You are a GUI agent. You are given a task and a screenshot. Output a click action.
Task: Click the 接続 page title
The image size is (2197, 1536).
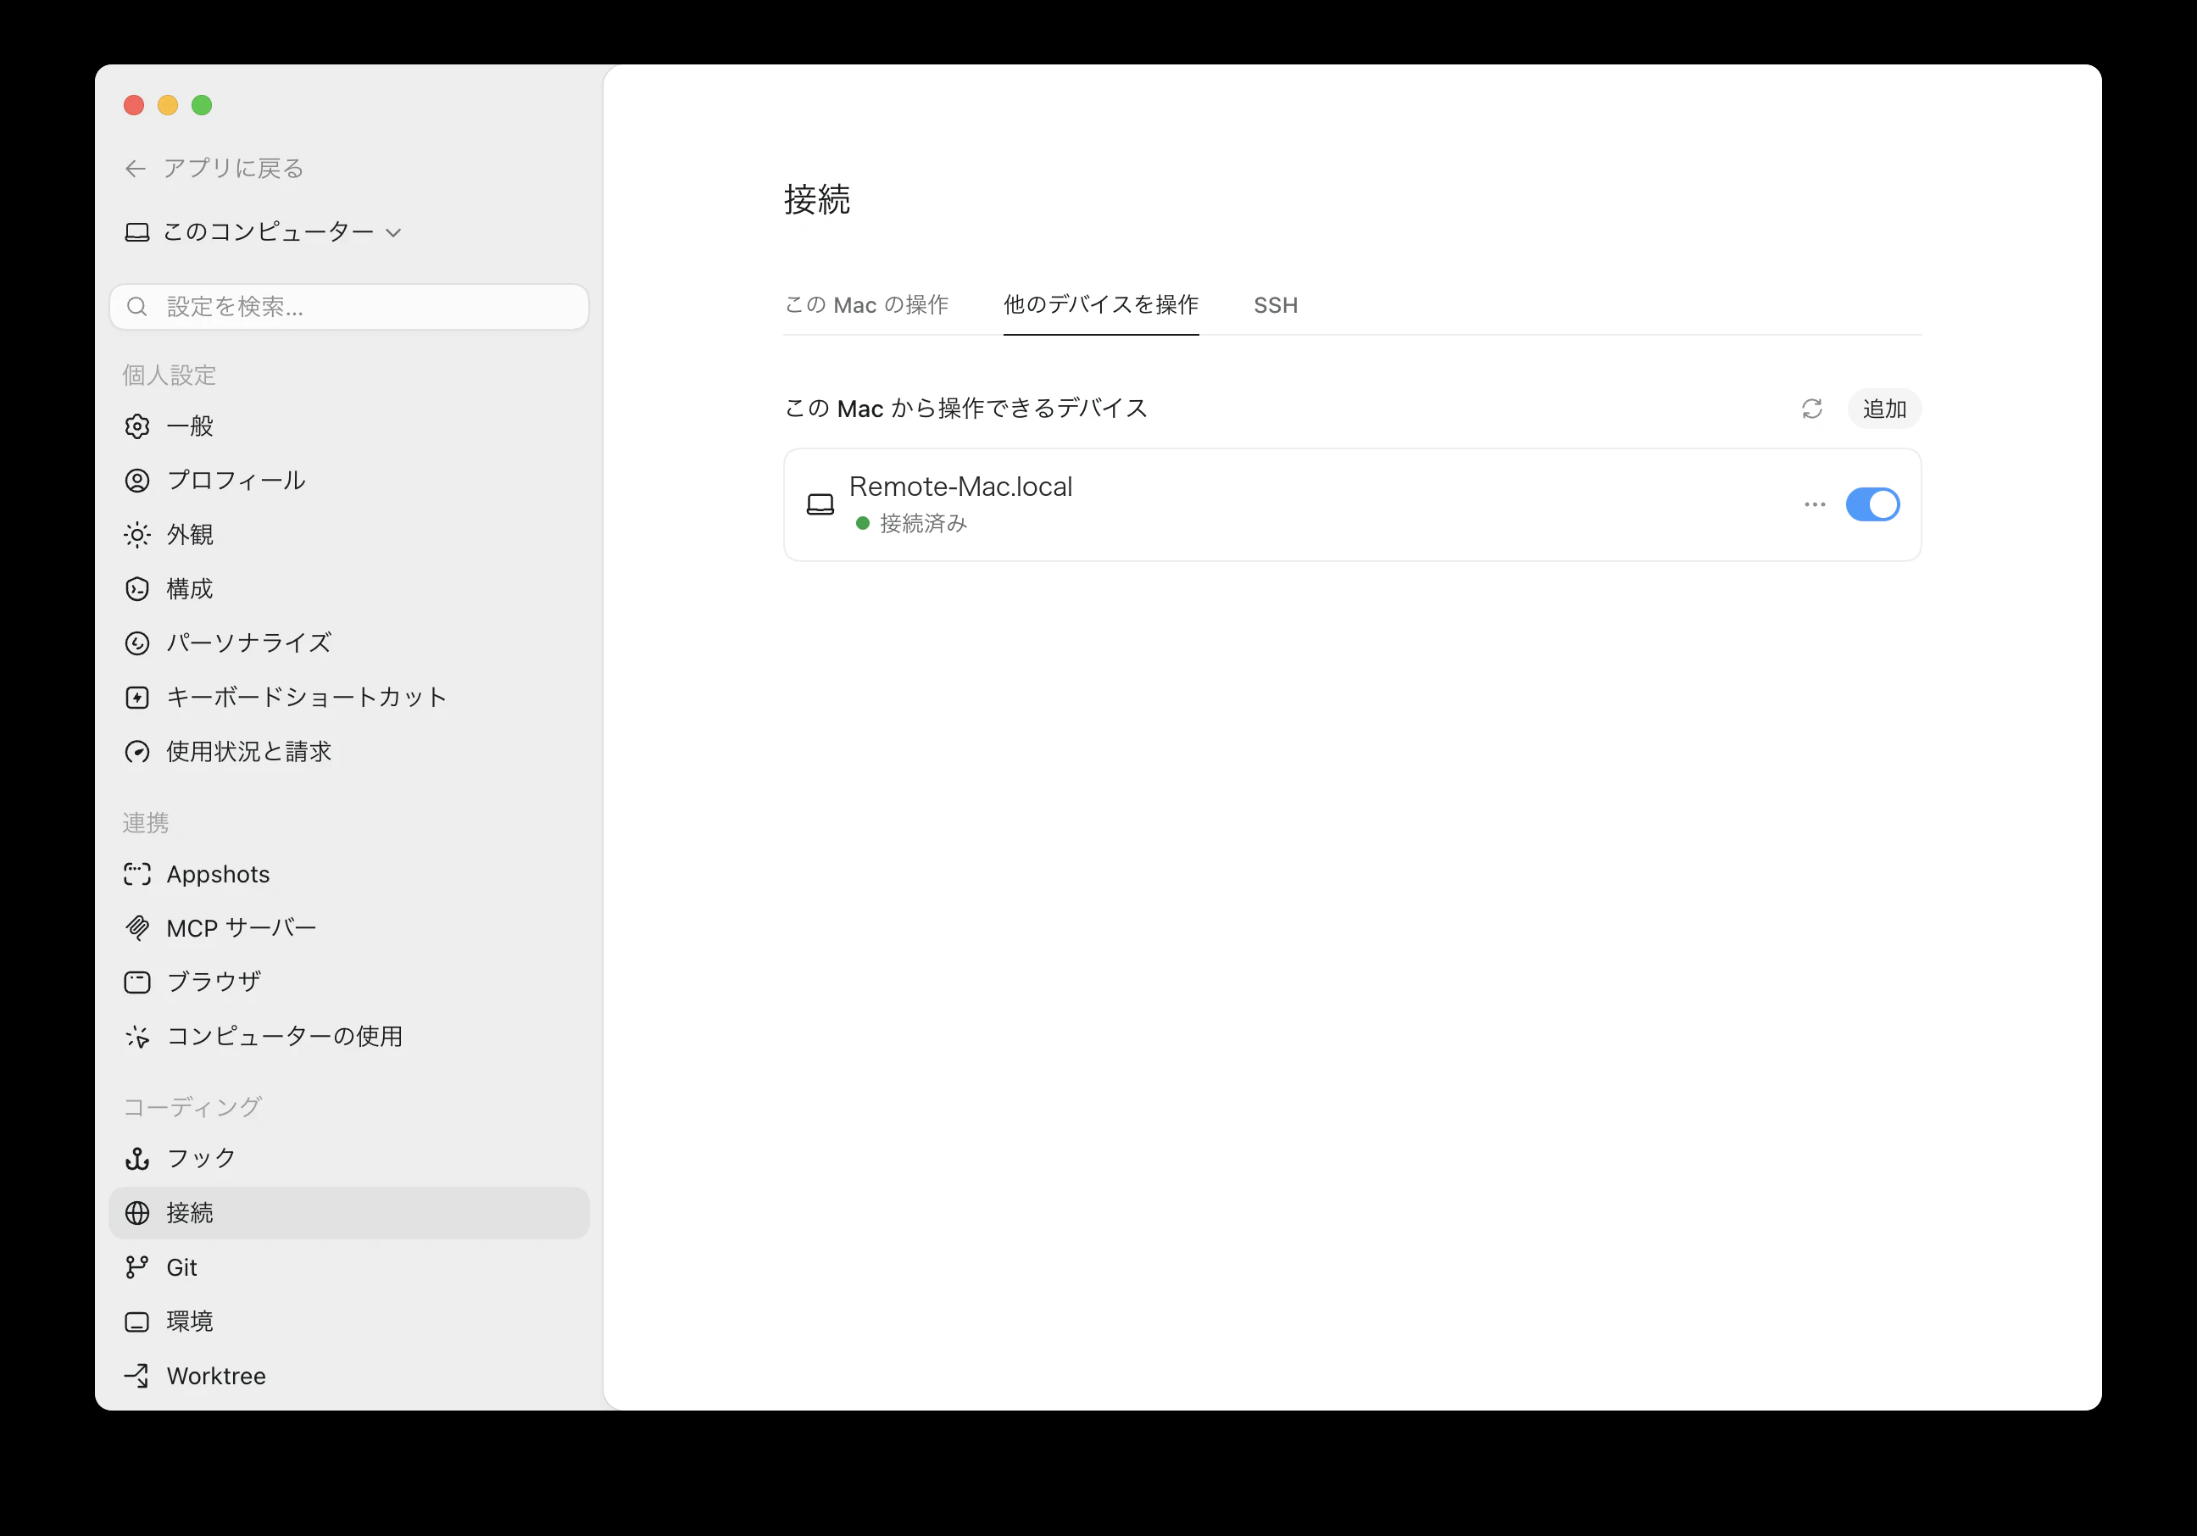816,199
